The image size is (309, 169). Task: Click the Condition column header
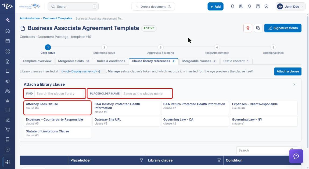pyautogui.click(x=262, y=160)
